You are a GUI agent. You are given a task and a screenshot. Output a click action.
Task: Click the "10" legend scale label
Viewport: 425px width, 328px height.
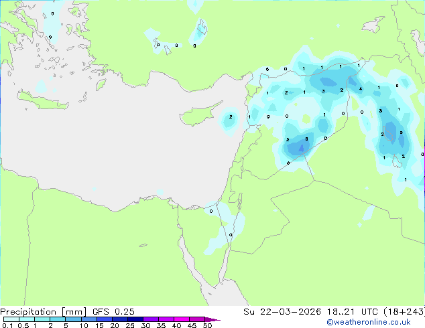pyautogui.click(x=84, y=325)
